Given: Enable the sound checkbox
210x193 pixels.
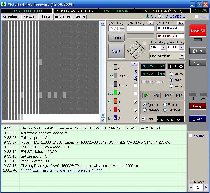Looking at the screenshot, I should click(191, 136).
